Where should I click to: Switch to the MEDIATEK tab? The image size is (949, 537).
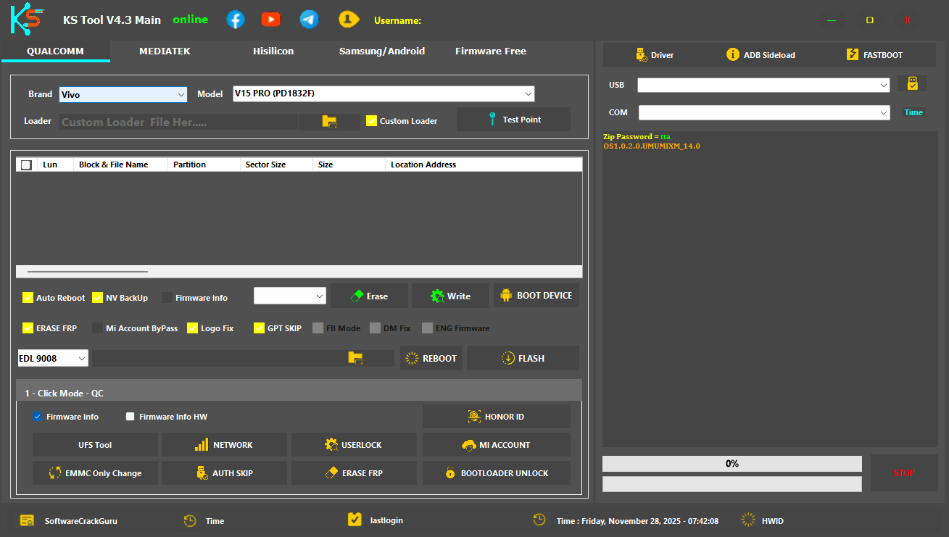(x=165, y=51)
